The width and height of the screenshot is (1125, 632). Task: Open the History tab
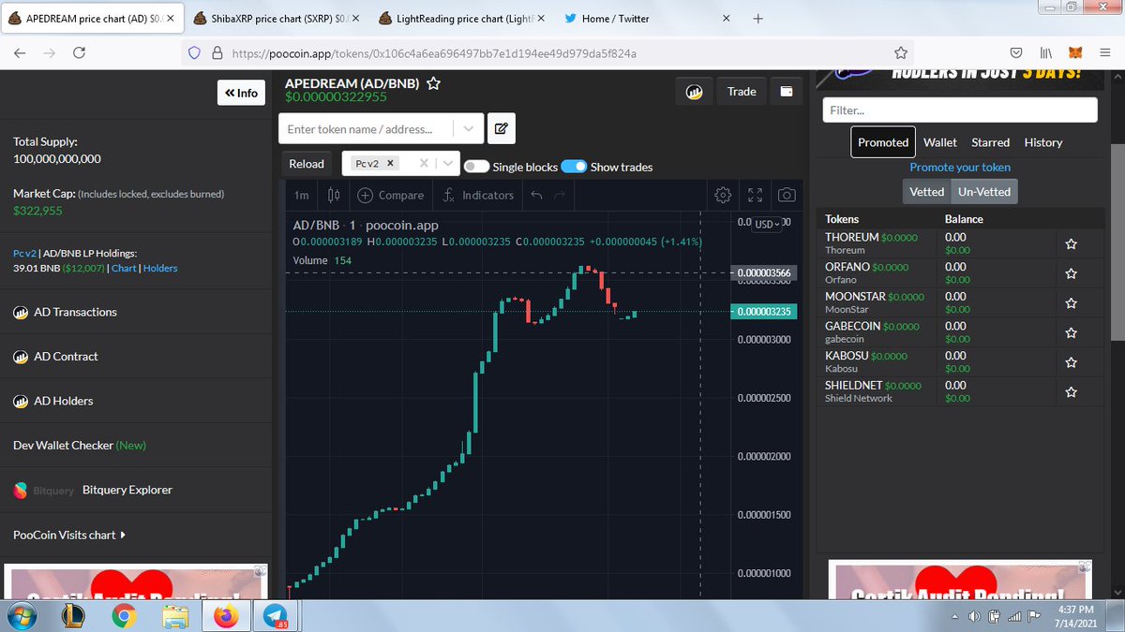(1043, 142)
